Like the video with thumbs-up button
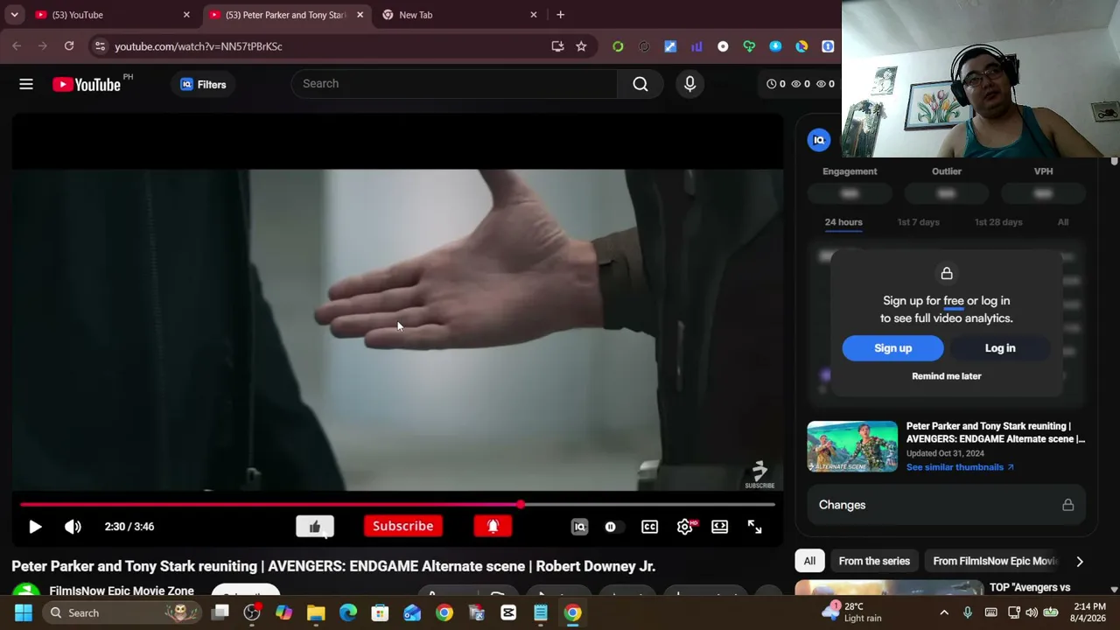 [315, 526]
